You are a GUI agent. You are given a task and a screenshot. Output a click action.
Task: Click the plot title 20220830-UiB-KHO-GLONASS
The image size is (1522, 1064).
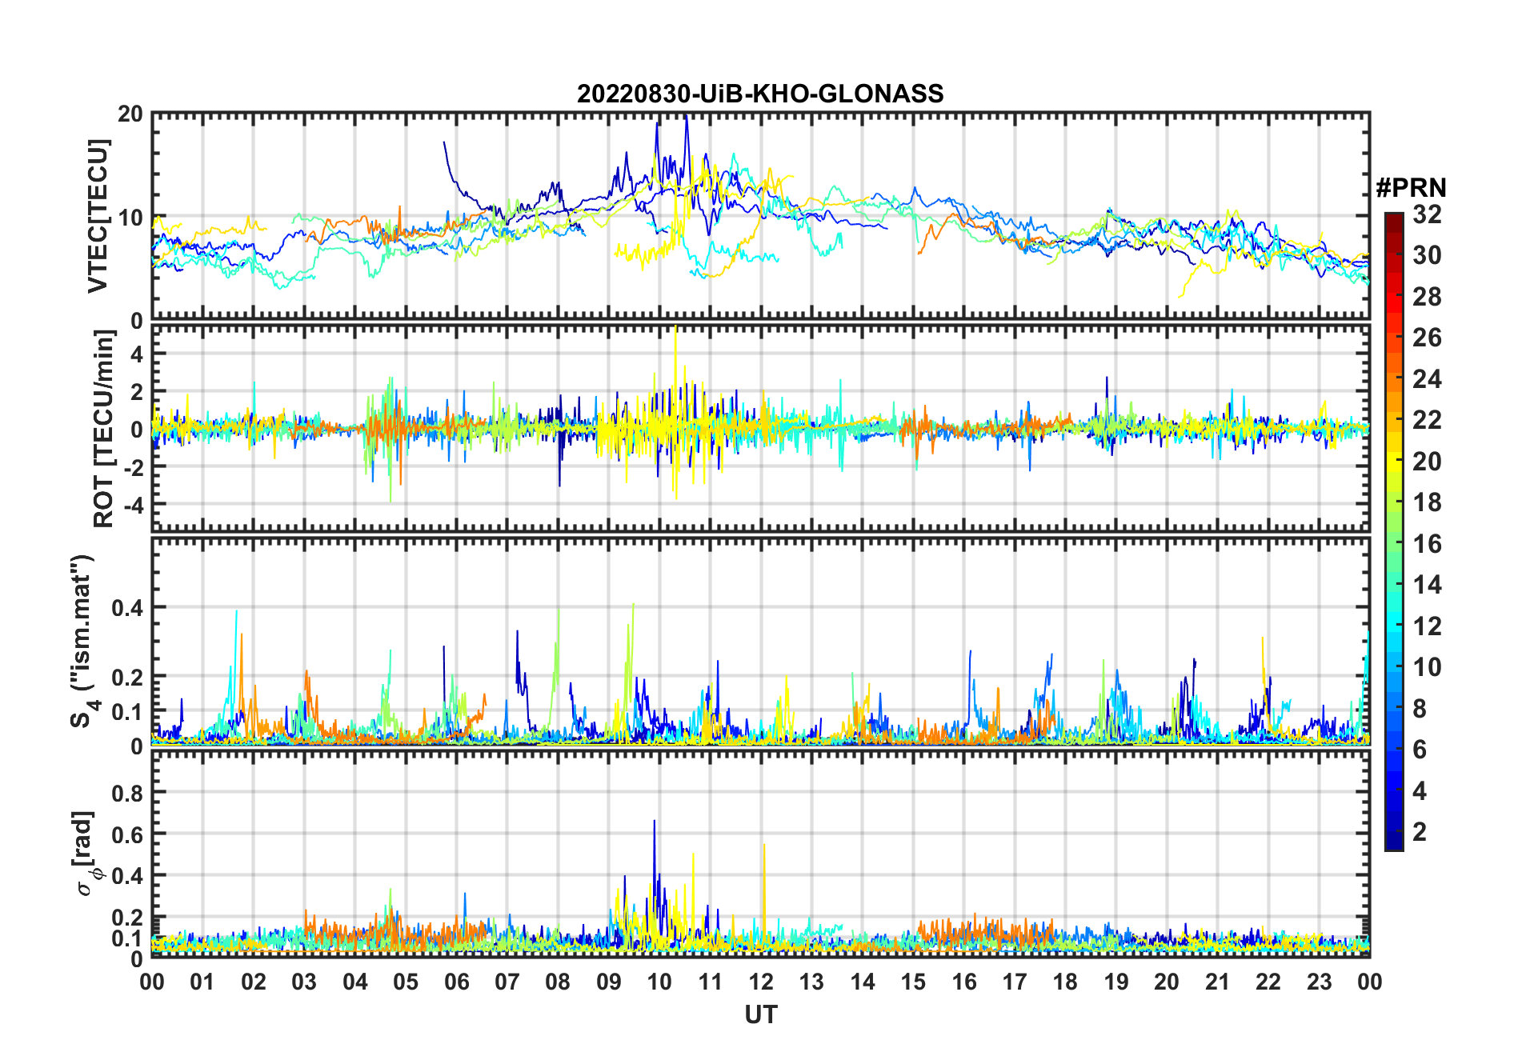(760, 94)
